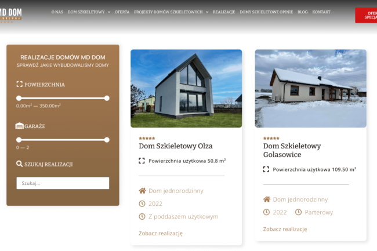The height and width of the screenshot is (251, 377).
Task: Click the house icon beside Olza's Dom jednorodzinny
Action: (143, 191)
